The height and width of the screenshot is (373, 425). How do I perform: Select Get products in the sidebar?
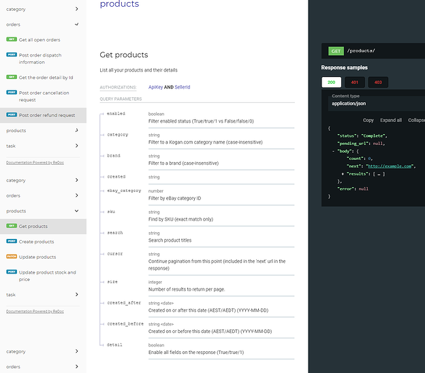pos(33,226)
